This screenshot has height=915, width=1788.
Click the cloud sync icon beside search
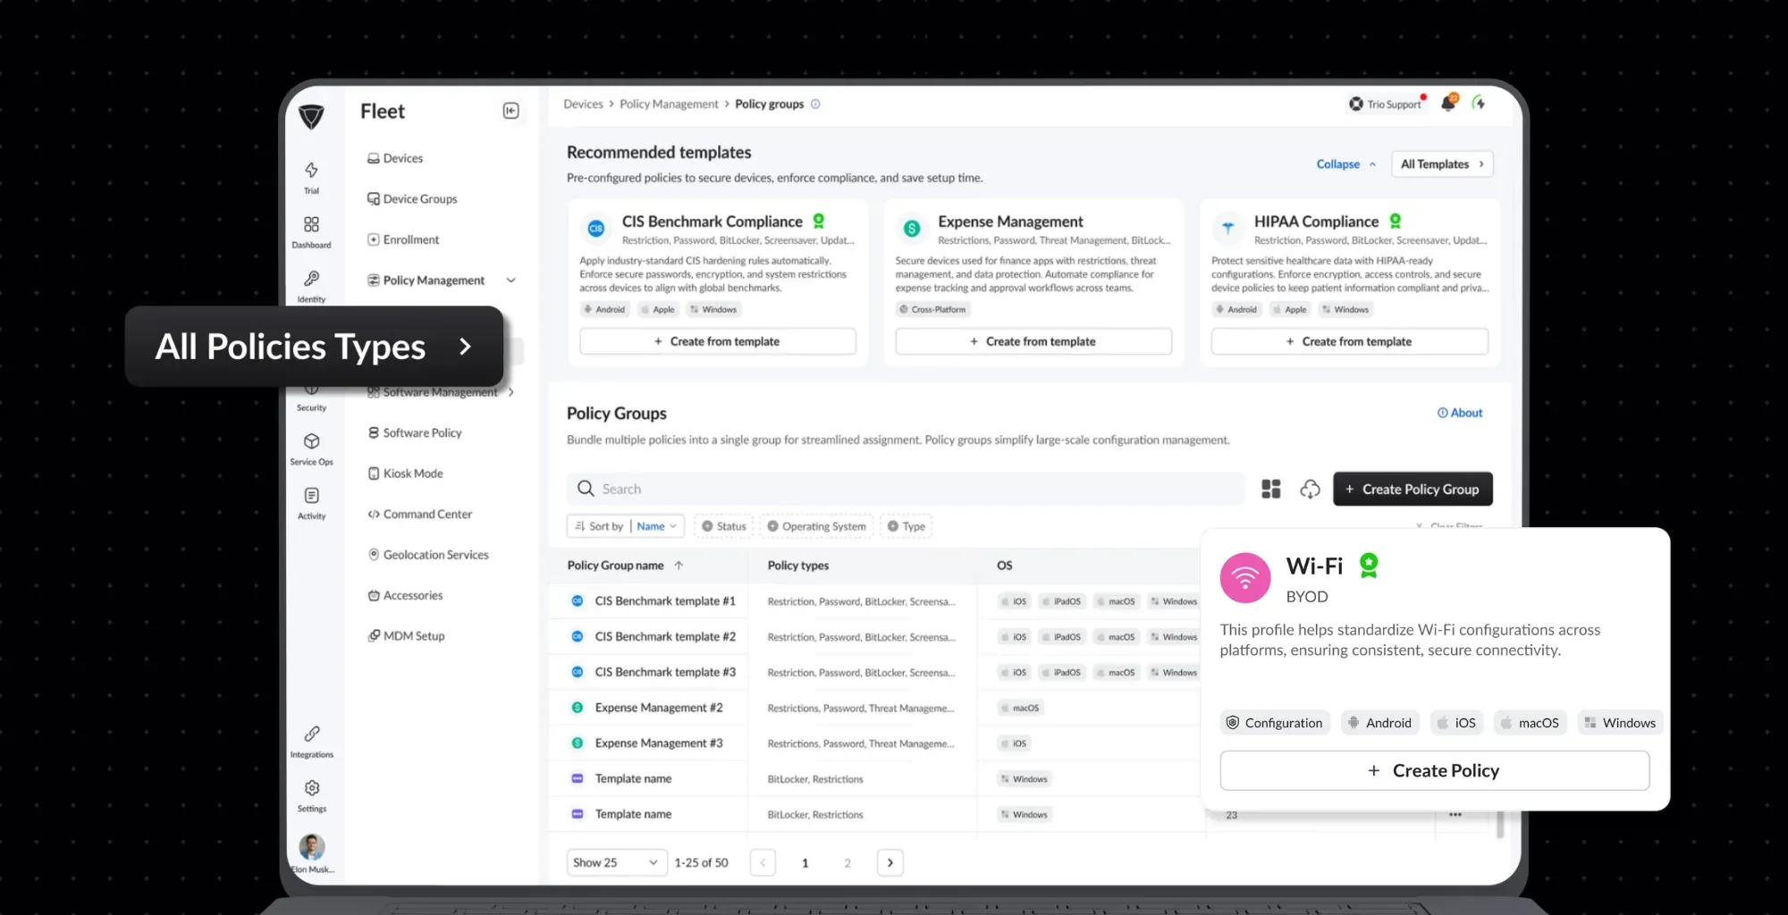(1310, 489)
